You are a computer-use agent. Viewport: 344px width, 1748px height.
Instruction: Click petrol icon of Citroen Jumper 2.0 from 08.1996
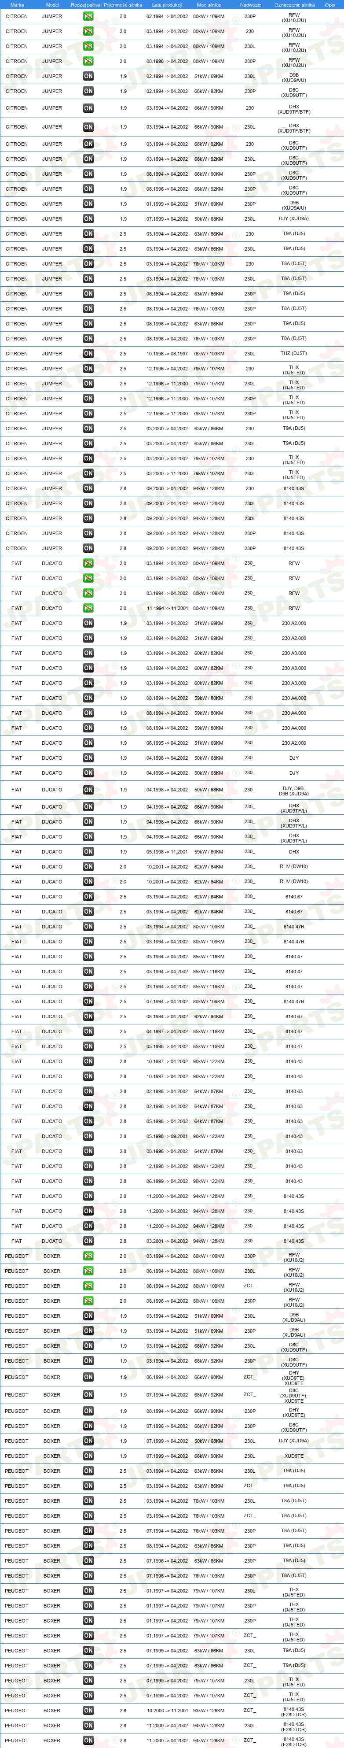tap(88, 61)
